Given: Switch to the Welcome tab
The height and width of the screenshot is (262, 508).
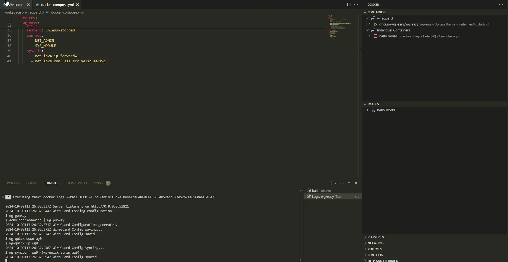Looking at the screenshot, I should 16,5.
